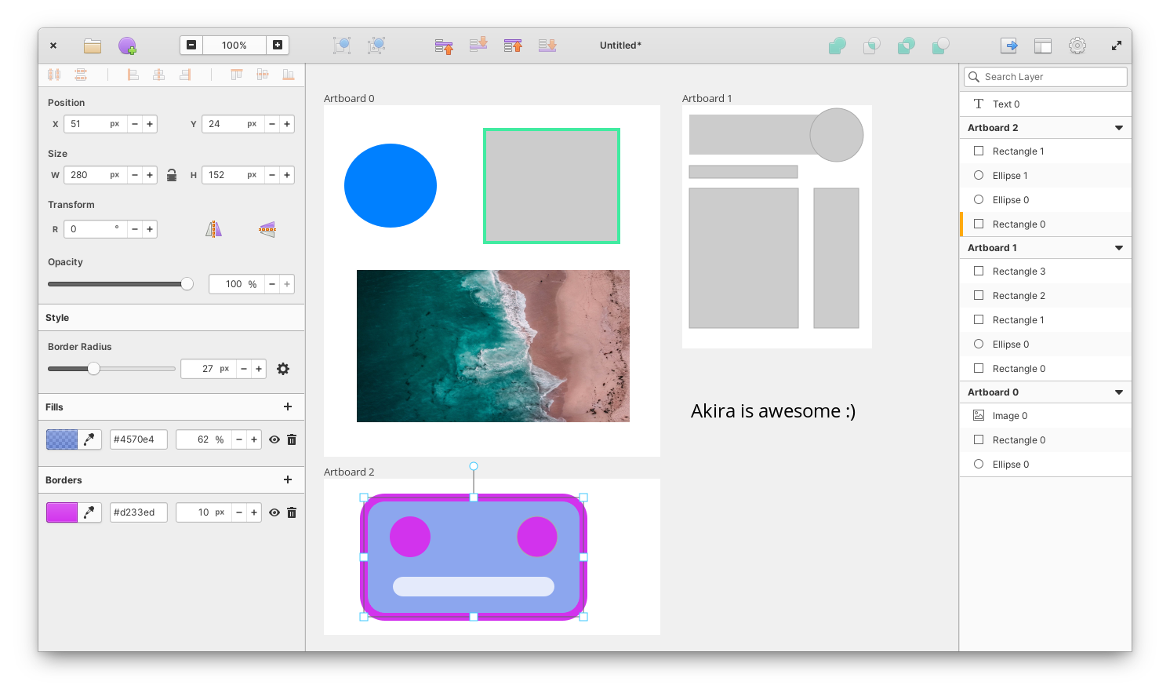Open the folder icon to load a file
The image size is (1170, 700).
tap(93, 46)
